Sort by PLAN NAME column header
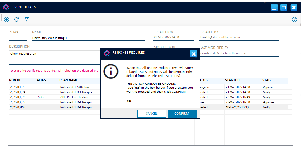 [68, 80]
